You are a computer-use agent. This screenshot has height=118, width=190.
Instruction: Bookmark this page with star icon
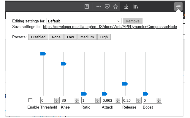pos(115,6)
